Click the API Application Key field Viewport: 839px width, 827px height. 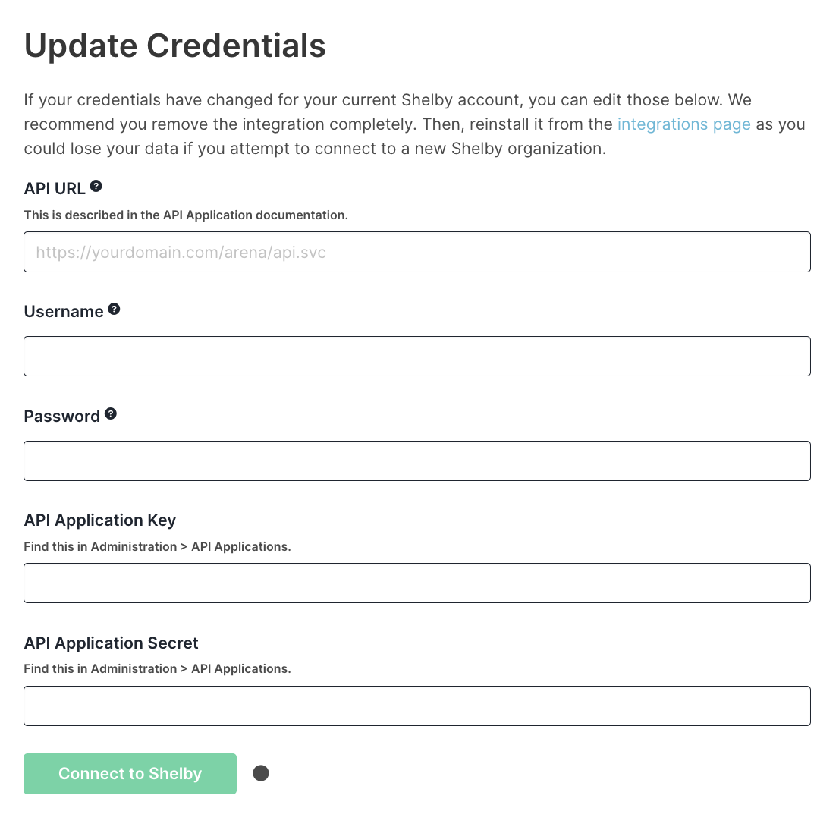pos(416,583)
